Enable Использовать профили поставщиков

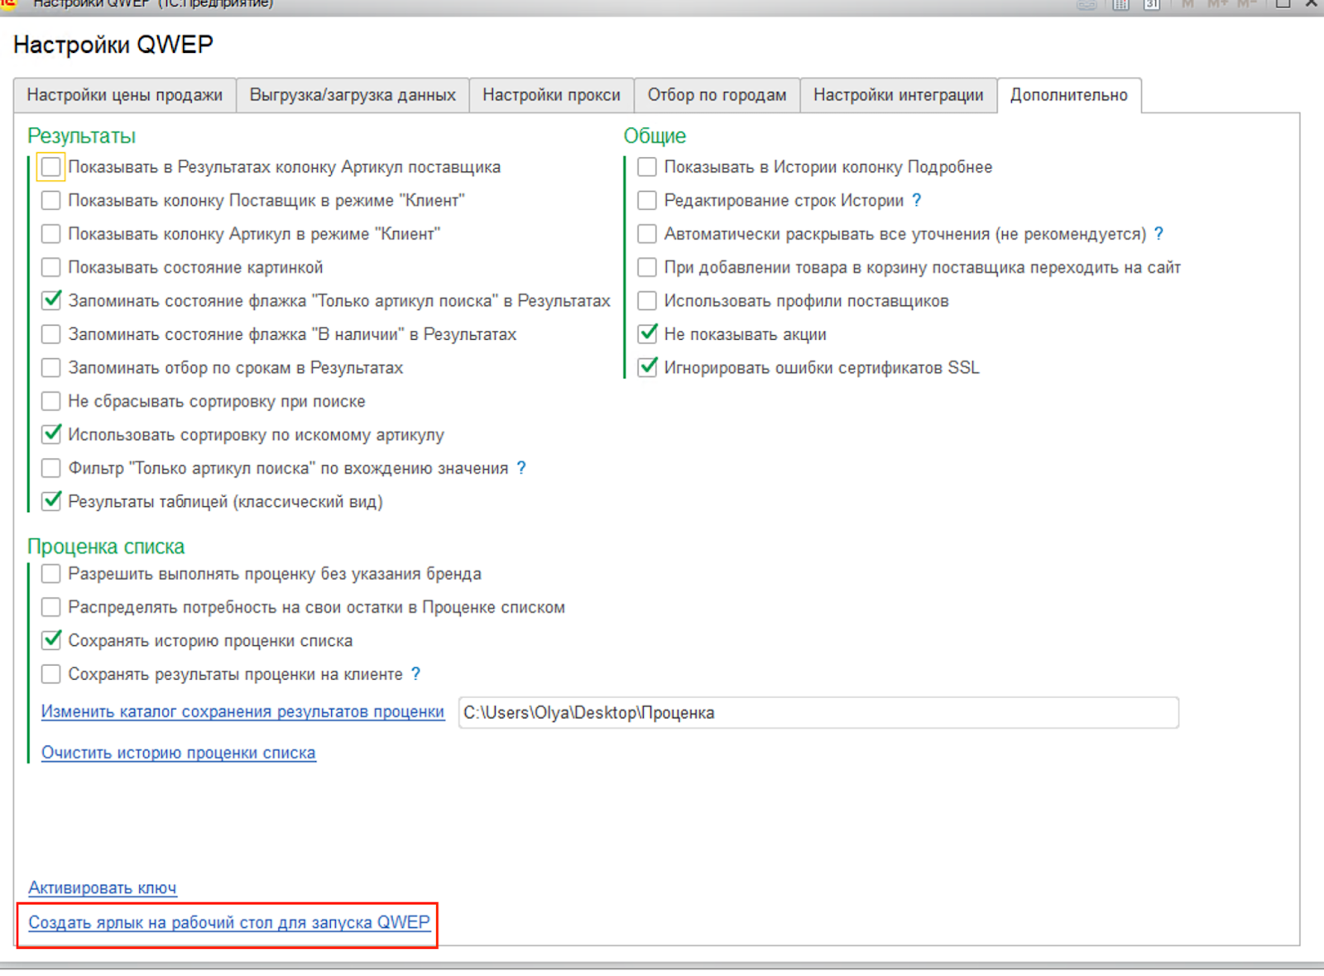click(647, 301)
